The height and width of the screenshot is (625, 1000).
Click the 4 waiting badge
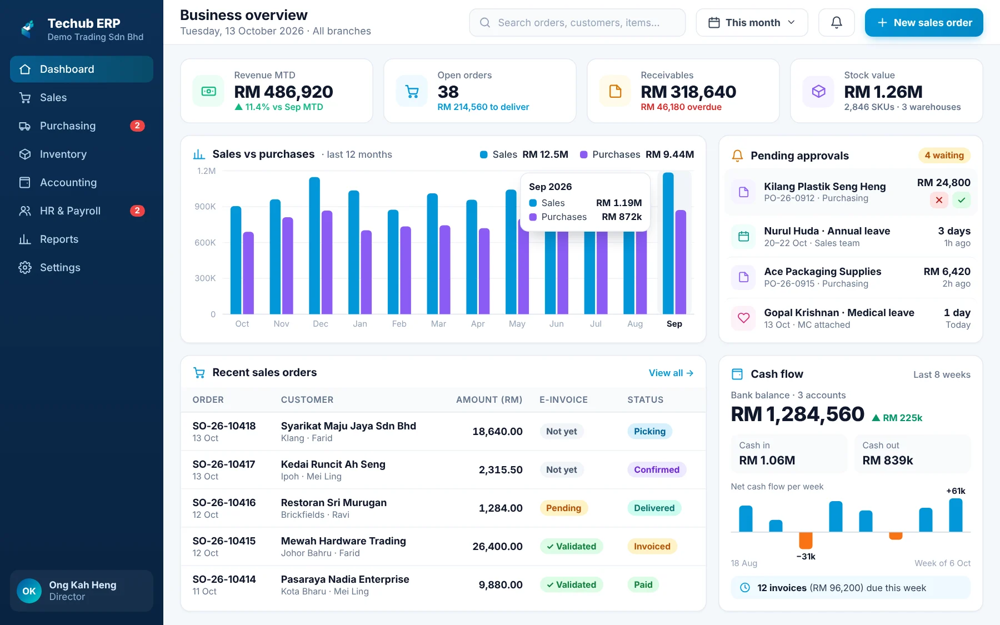point(944,156)
